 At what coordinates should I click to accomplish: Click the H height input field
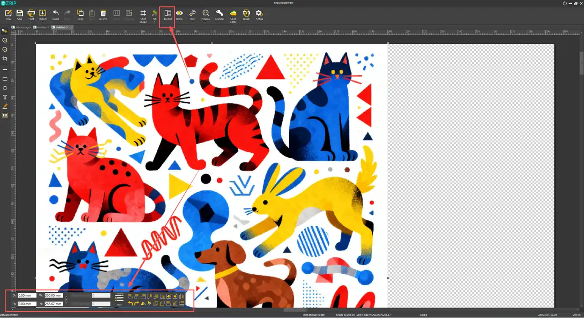point(54,304)
